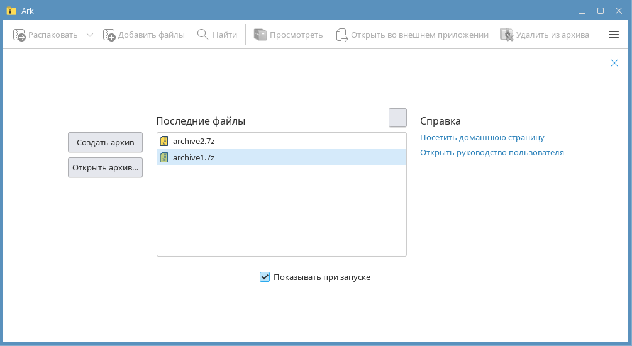632x346 pixels.
Task: Expand the Распаковать dropdown arrow
Action: [x=89, y=35]
